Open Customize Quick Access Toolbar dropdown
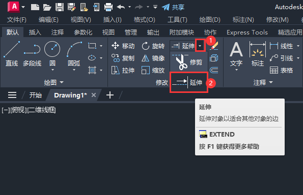This screenshot has width=303, height=195. (155, 7)
